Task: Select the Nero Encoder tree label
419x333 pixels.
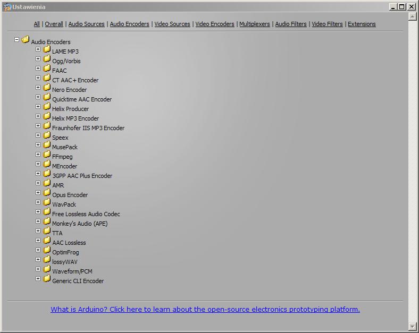Action: point(70,90)
